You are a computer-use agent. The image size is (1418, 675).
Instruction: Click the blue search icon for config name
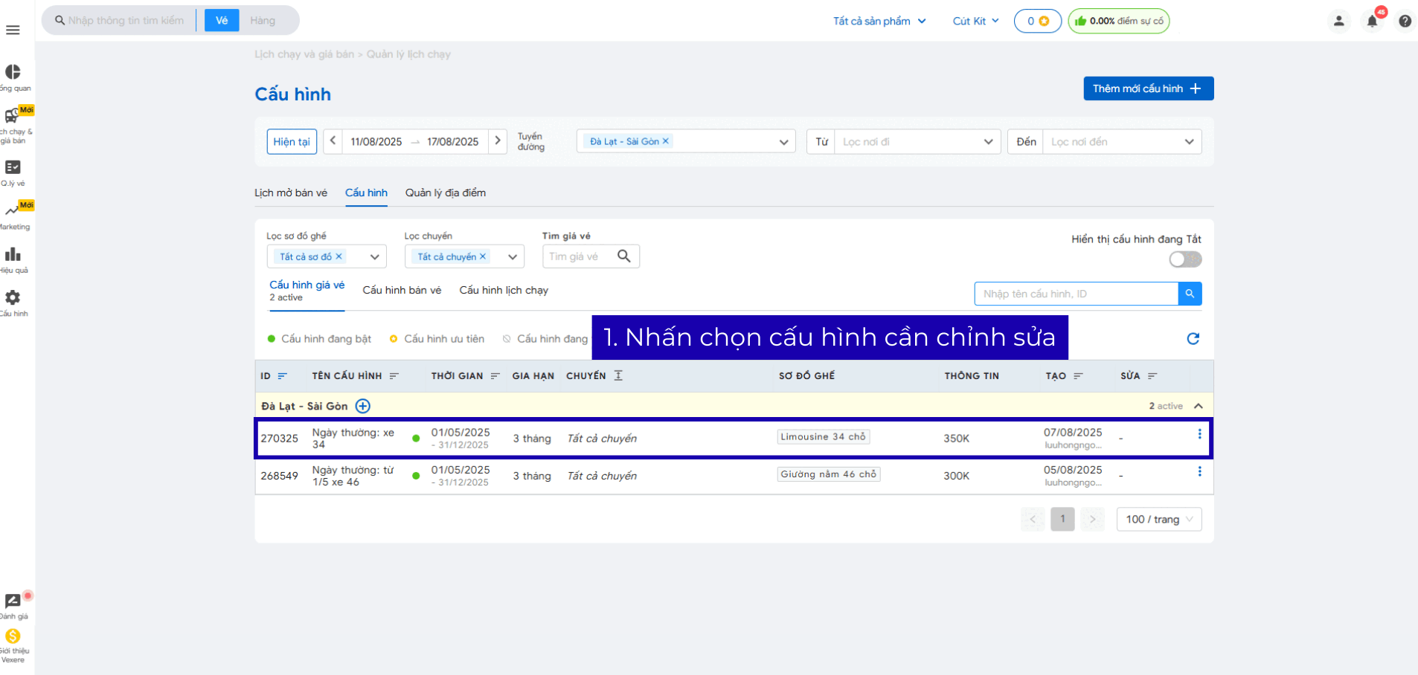point(1190,294)
